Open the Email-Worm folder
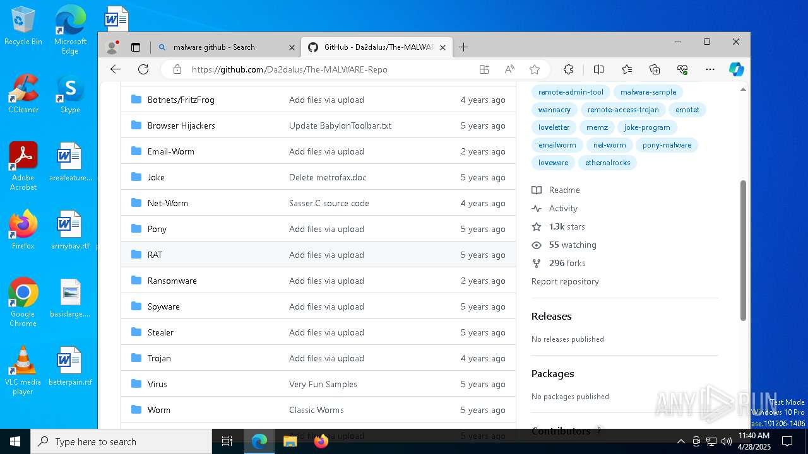The width and height of the screenshot is (808, 454). (170, 151)
